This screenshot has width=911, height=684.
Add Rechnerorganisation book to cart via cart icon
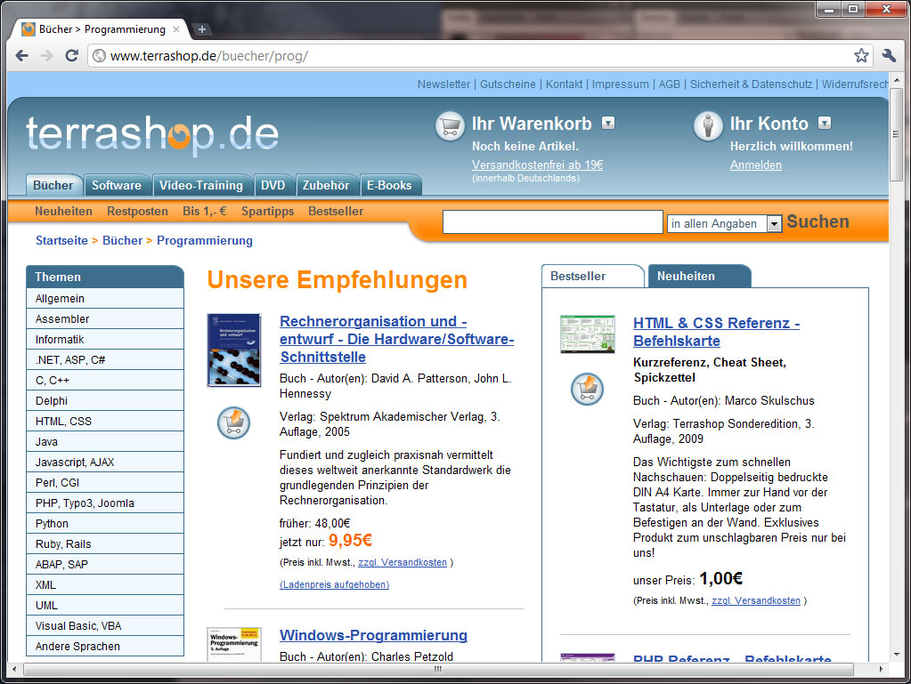(233, 422)
